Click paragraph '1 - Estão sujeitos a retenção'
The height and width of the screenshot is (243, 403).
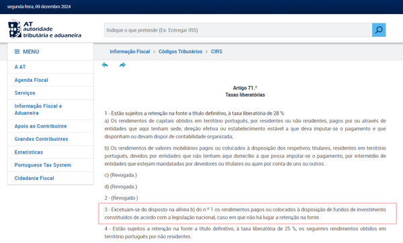195,113
